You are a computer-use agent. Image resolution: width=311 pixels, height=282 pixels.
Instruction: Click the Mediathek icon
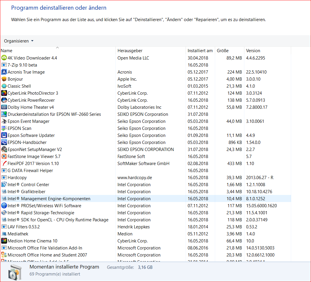click(x=4, y=234)
